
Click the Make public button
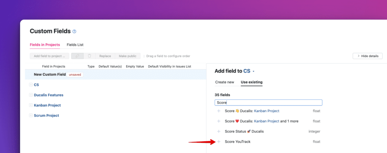pos(127,56)
